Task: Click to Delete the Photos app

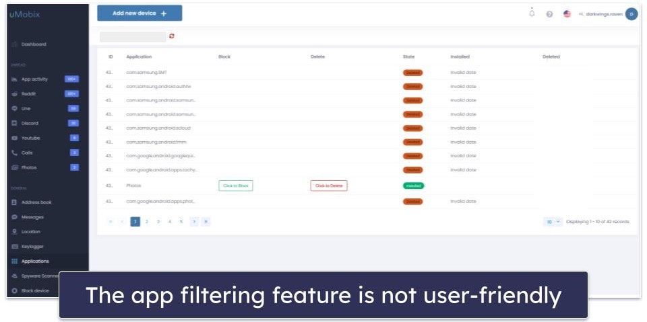Action: (x=329, y=186)
